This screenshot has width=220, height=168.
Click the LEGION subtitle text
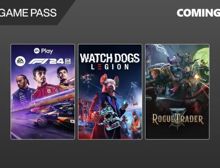[110, 67]
